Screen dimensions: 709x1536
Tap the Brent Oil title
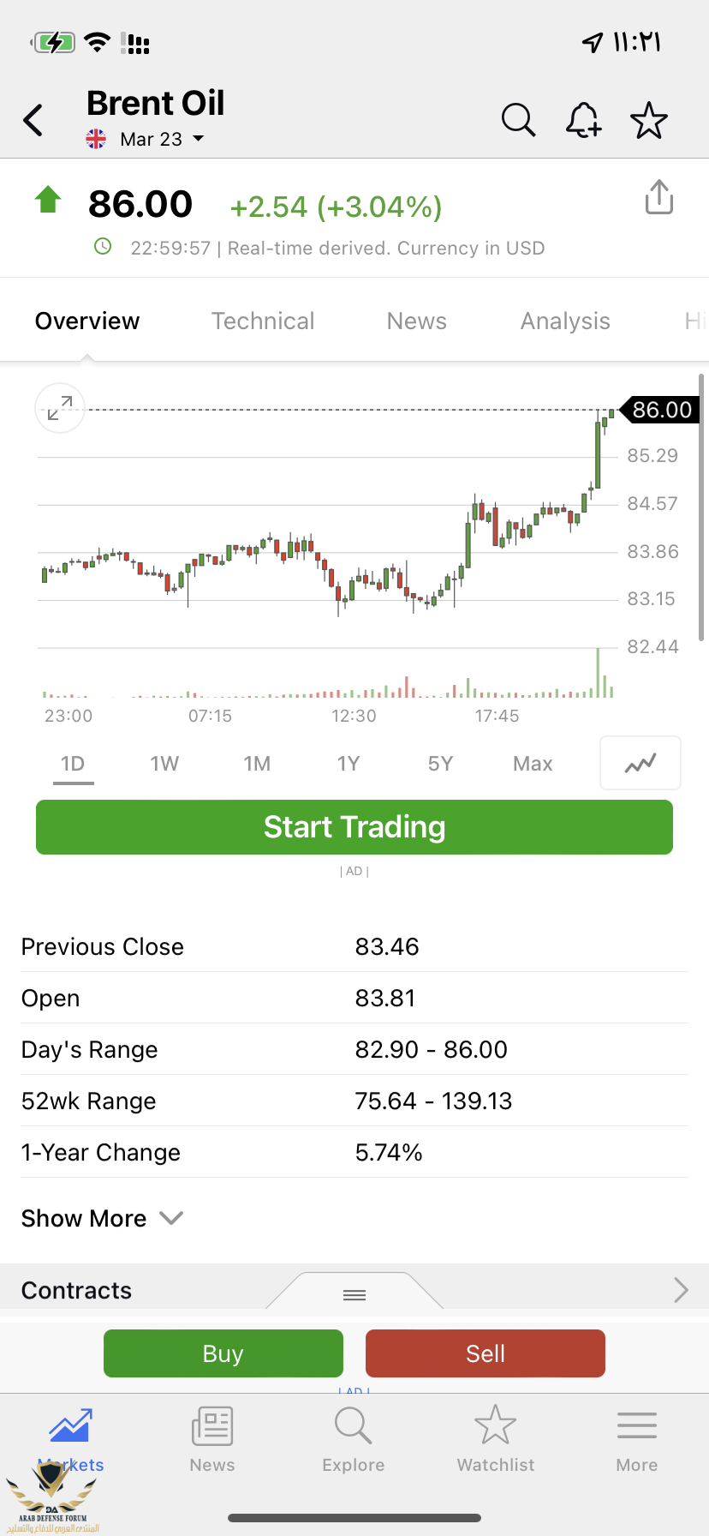[155, 103]
